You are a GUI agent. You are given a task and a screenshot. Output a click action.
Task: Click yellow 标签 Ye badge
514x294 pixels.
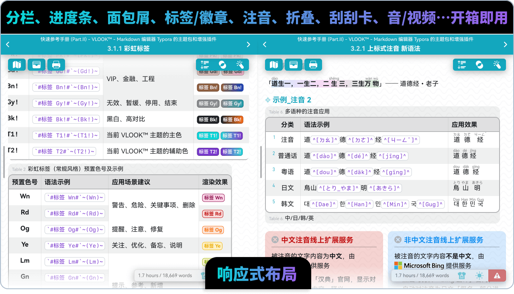pyautogui.click(x=212, y=246)
